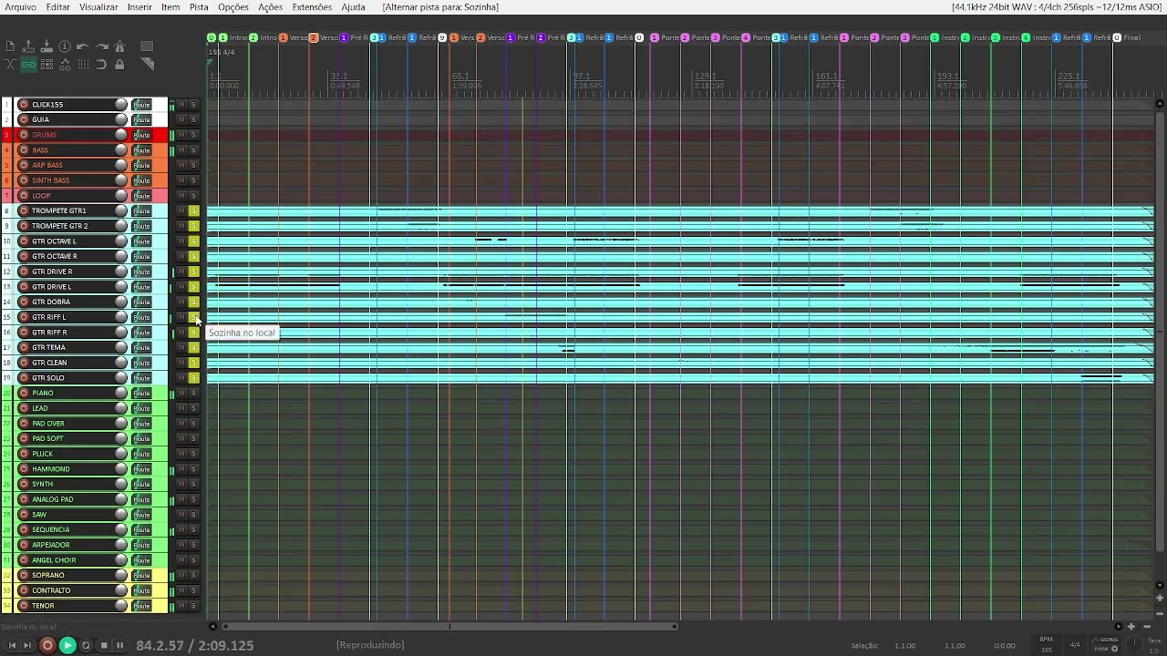
Task: Toggle move envelope points with items icon
Action: click(x=65, y=65)
